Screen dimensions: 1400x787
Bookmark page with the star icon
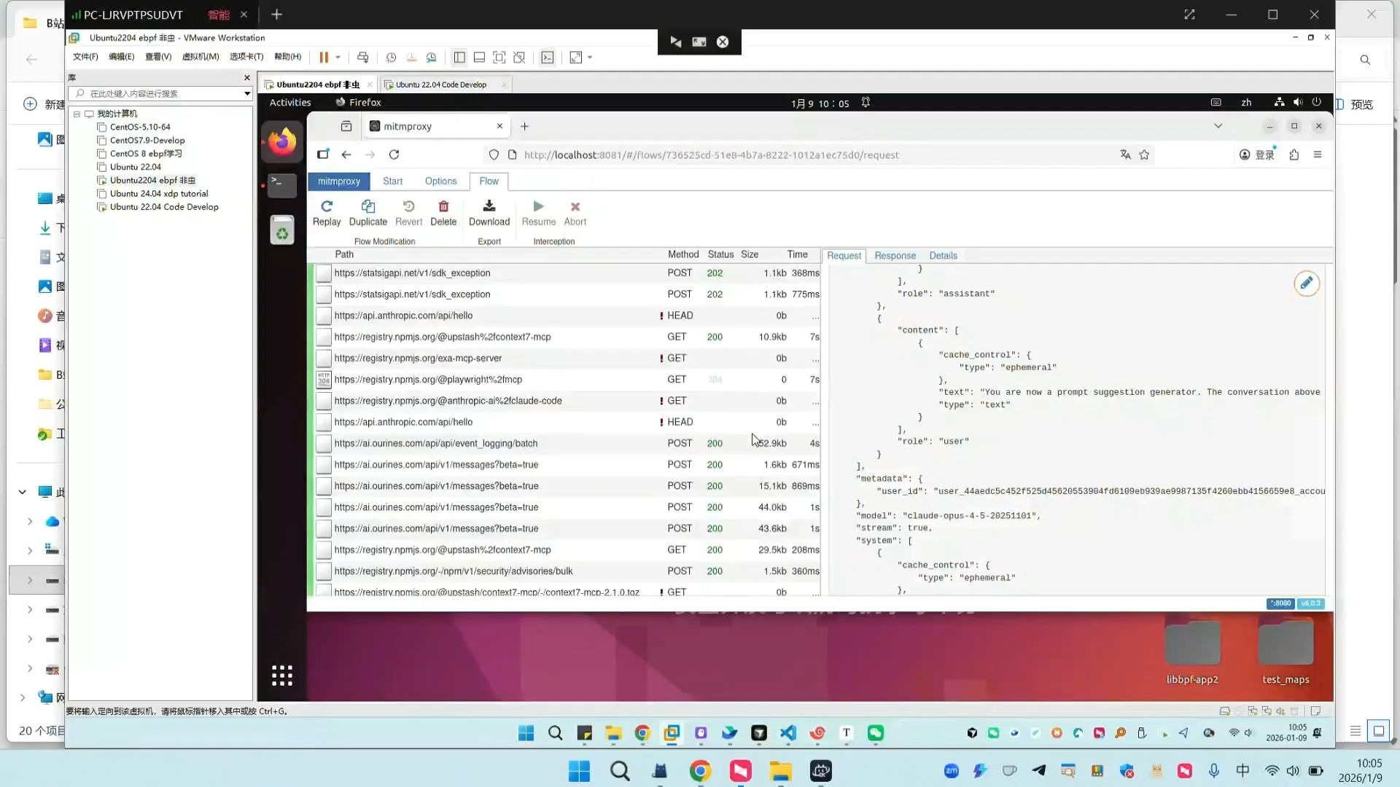point(1144,154)
